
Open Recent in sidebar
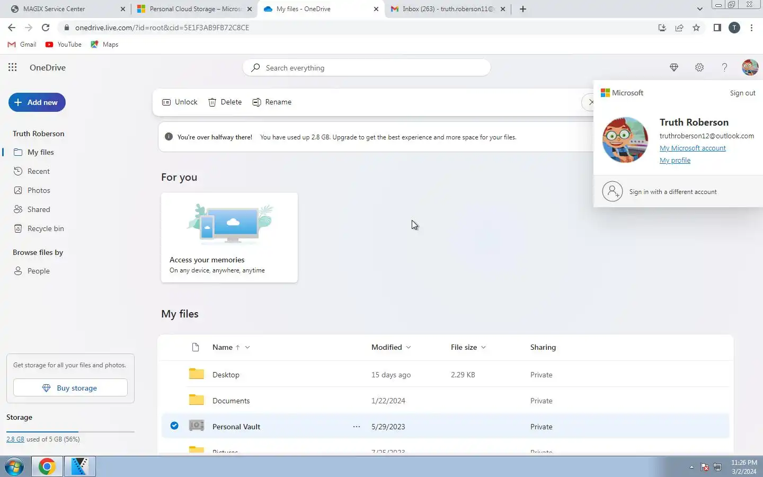coord(31,171)
